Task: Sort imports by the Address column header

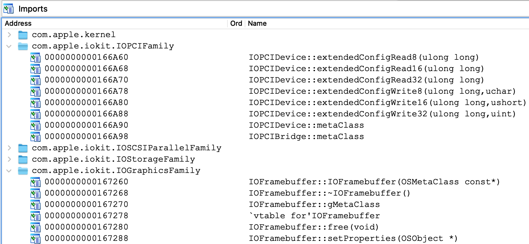Action: coord(115,23)
